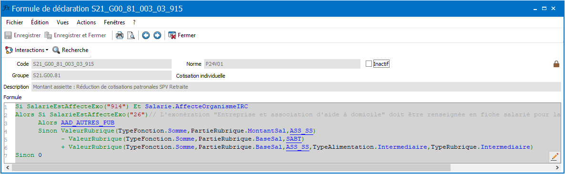
Task: Click the Description field
Action: pyautogui.click(x=296, y=87)
